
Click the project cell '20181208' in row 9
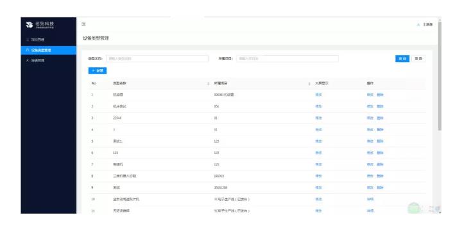[x=221, y=187]
